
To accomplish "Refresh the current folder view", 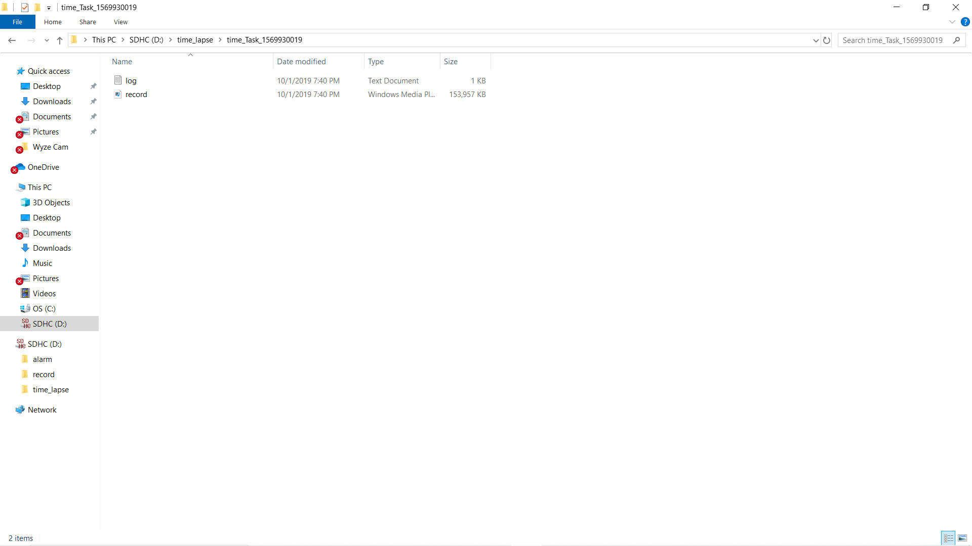I will pyautogui.click(x=827, y=40).
